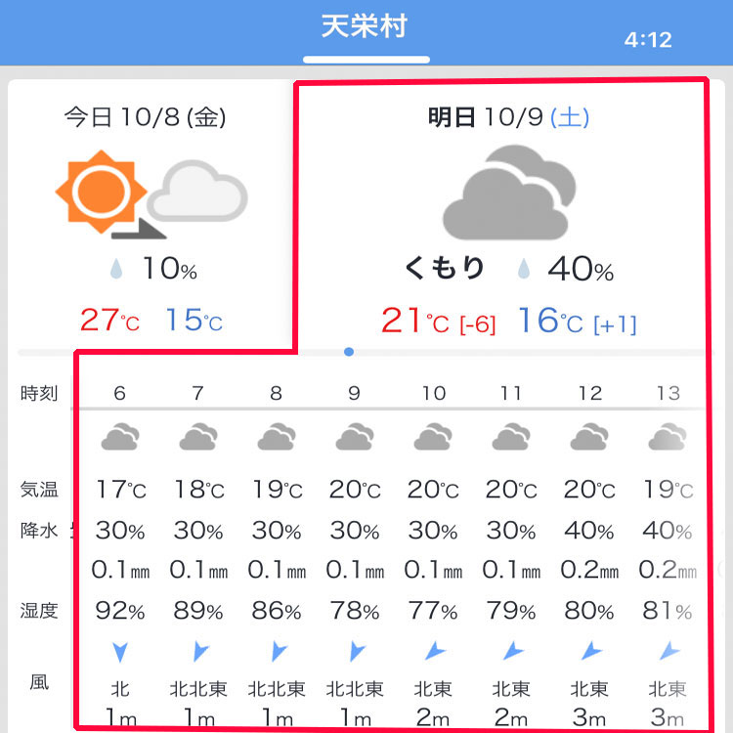Click the blue dot on the day timeline

coord(349,352)
